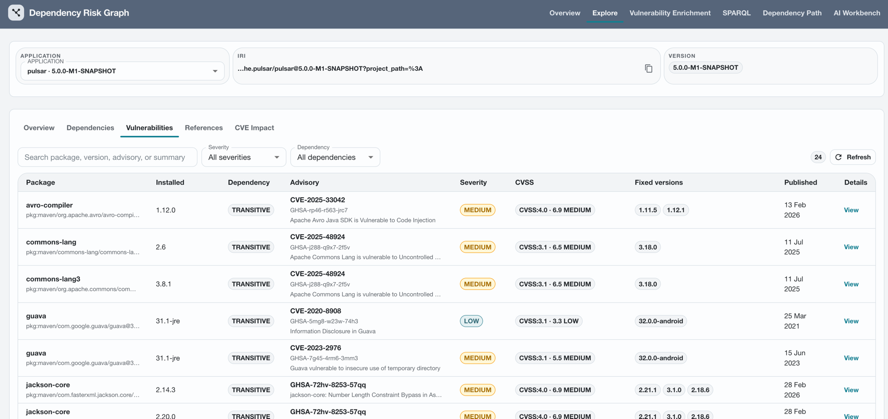Screen dimensions: 888x419
Task: Click fixed version 3.18.0 in commons-lang row
Action: tap(648, 247)
